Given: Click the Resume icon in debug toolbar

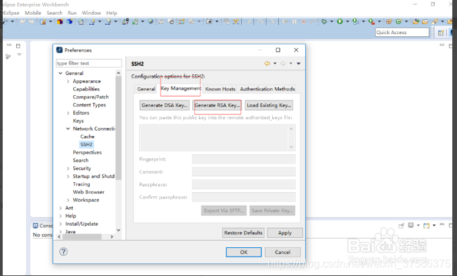Looking at the screenshot, I should [285, 21].
